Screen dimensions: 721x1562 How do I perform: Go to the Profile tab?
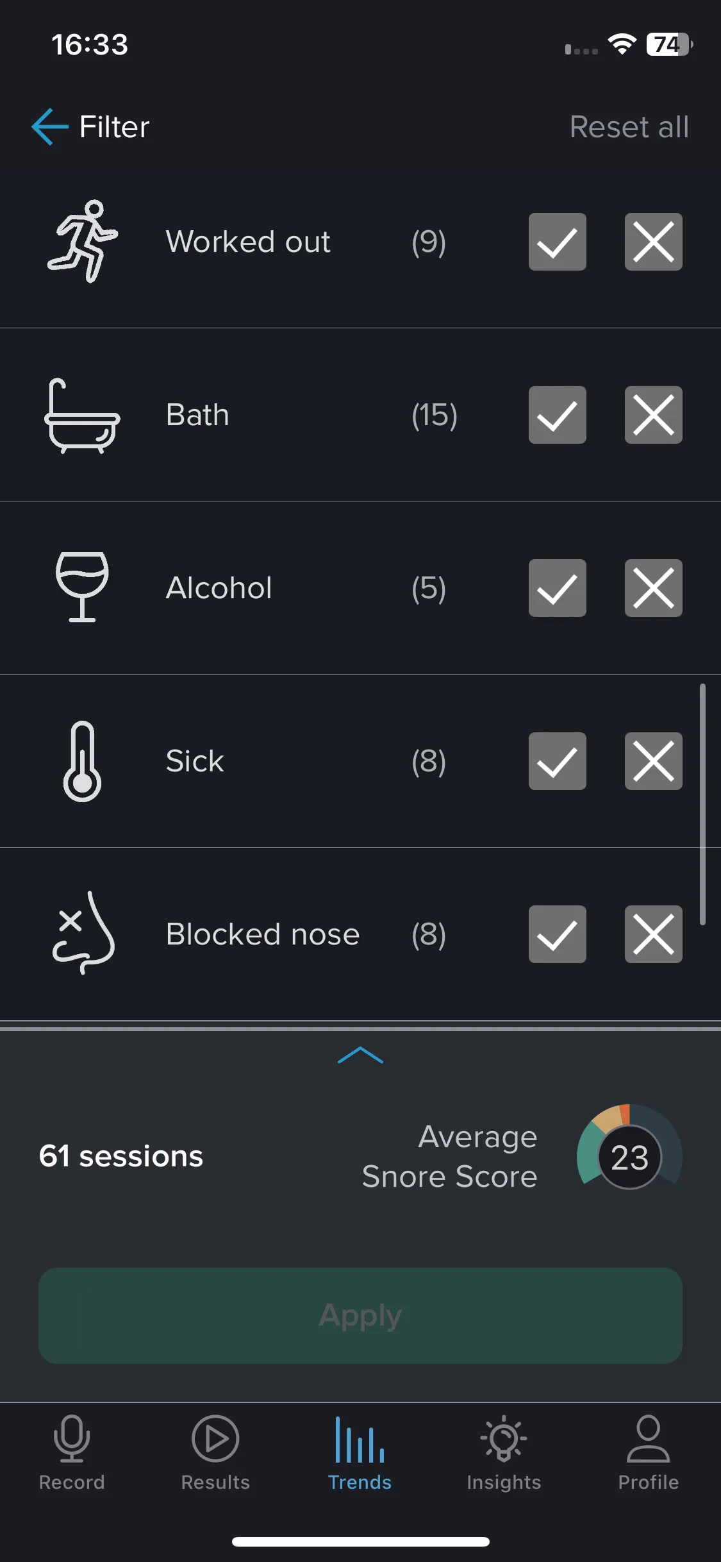coord(648,1454)
